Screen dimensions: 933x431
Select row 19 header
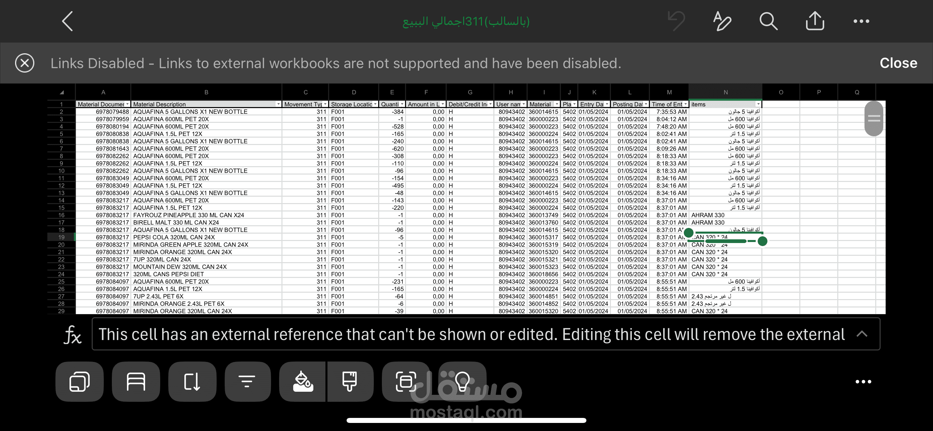(61, 237)
